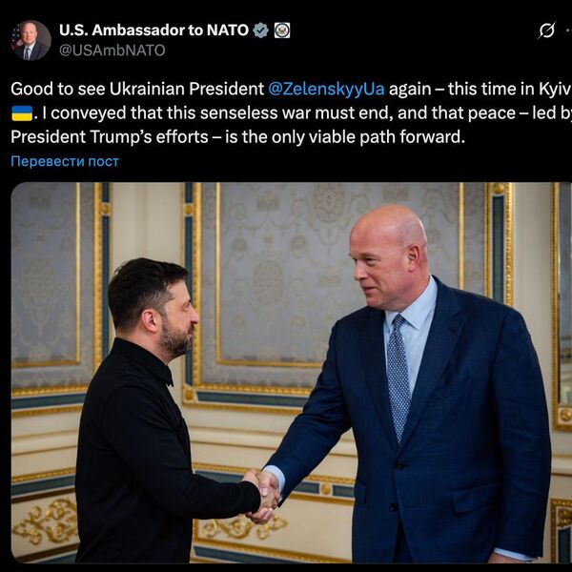Open Grok explain-this-post icon
The height and width of the screenshot is (572, 572).
(x=547, y=31)
